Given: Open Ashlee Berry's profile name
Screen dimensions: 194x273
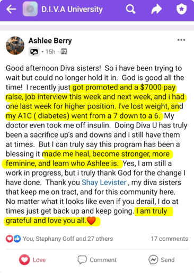Looking at the screenshot, I should (50, 41).
